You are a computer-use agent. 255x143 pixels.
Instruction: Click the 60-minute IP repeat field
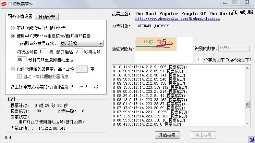click(x=22, y=60)
